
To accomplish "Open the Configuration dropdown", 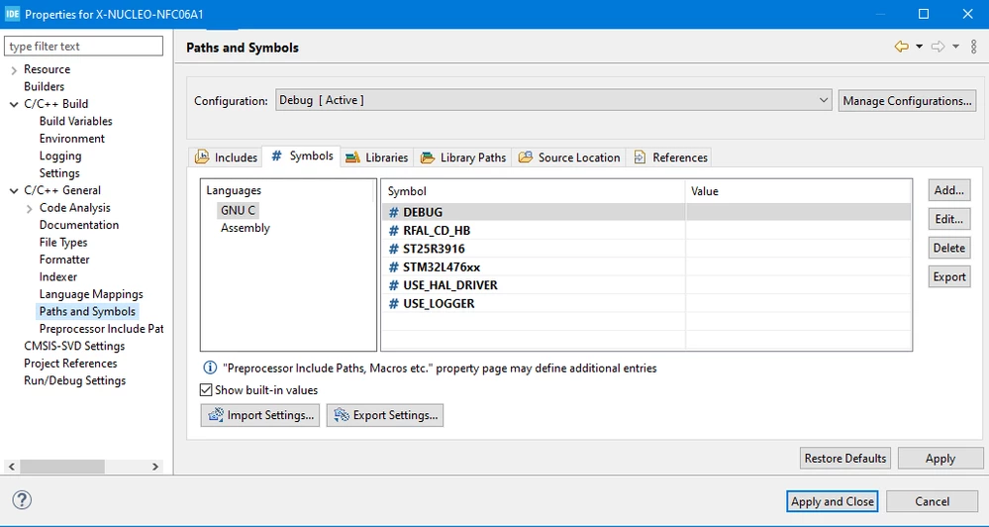I will [553, 100].
